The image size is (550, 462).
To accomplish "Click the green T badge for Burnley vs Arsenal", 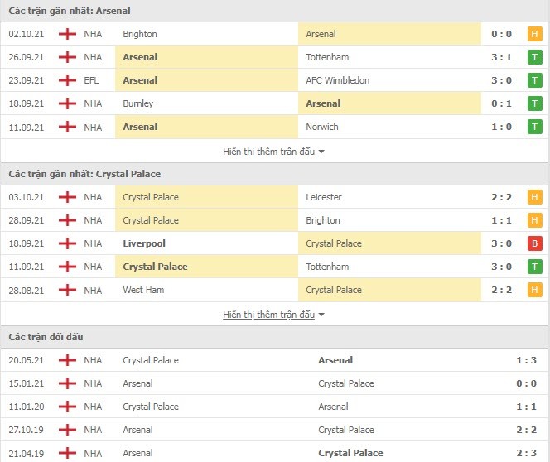I will (x=534, y=103).
